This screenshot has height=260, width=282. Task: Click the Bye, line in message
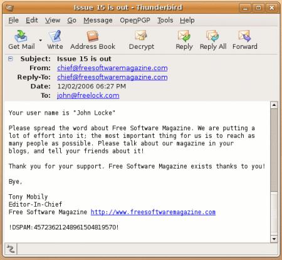pyautogui.click(x=15, y=182)
